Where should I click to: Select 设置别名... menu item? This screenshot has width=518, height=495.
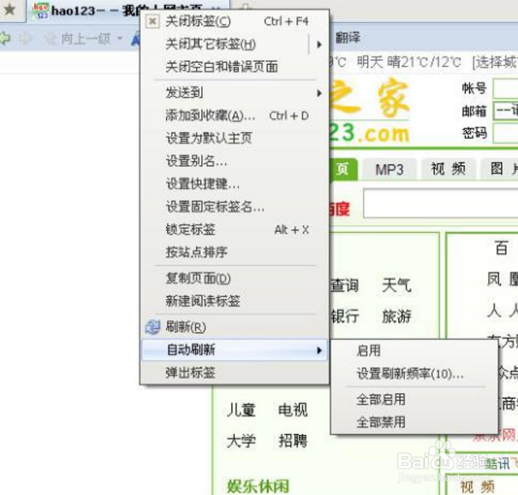point(235,161)
